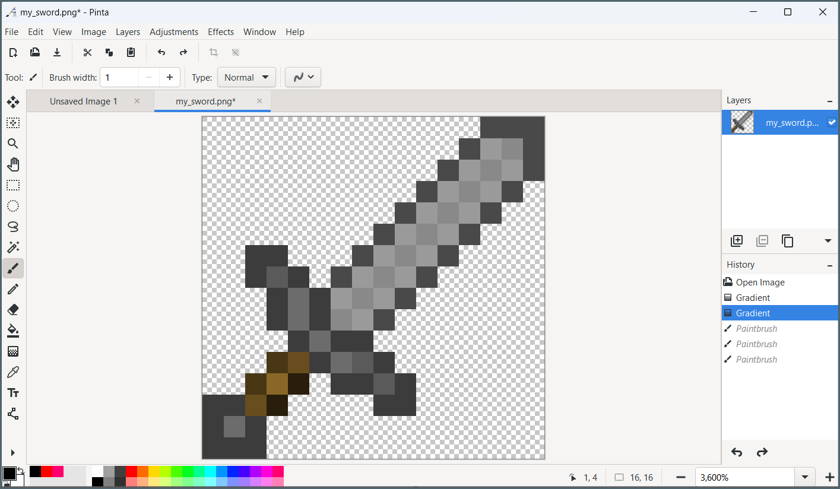840x489 pixels.
Task: Click the brush width input field
Action: [119, 77]
